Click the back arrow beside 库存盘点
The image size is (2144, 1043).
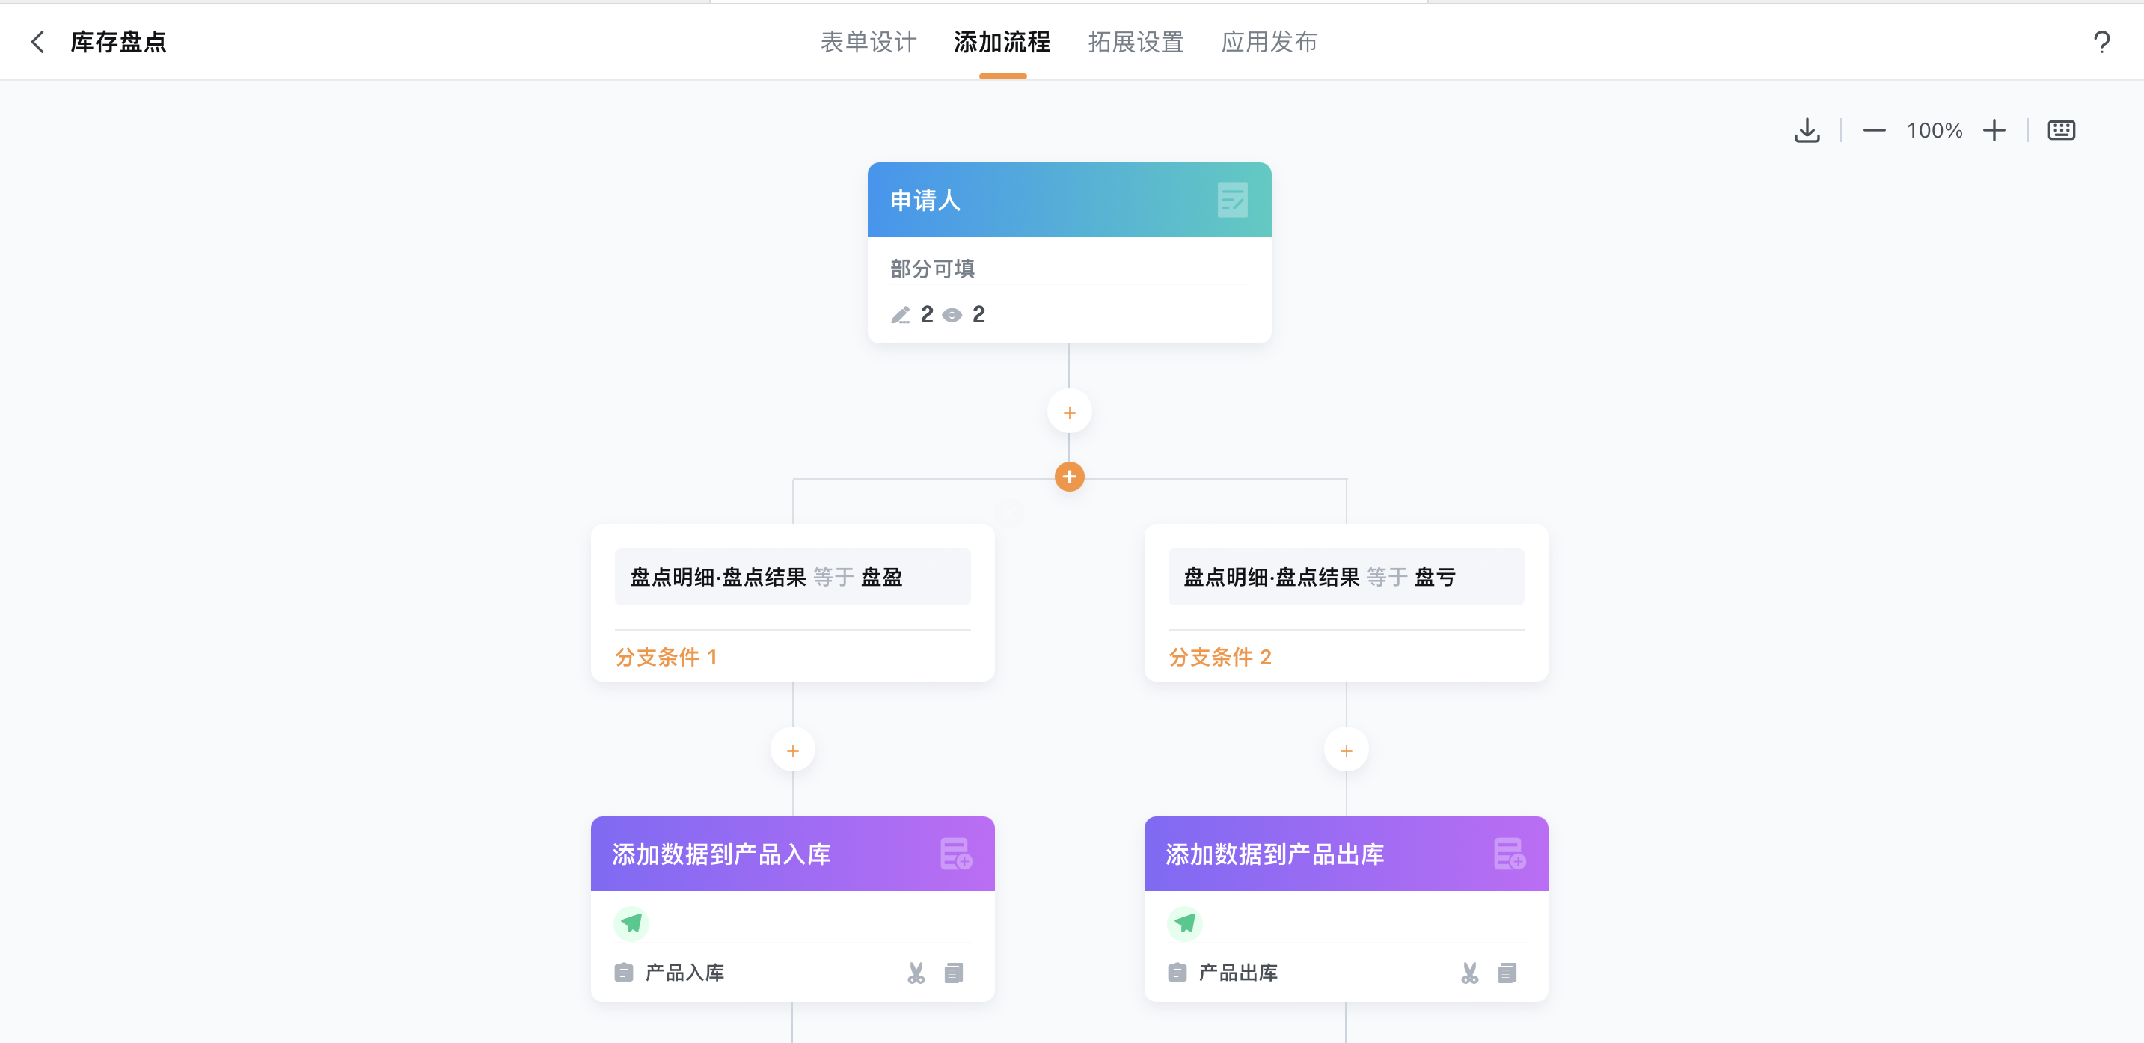37,42
